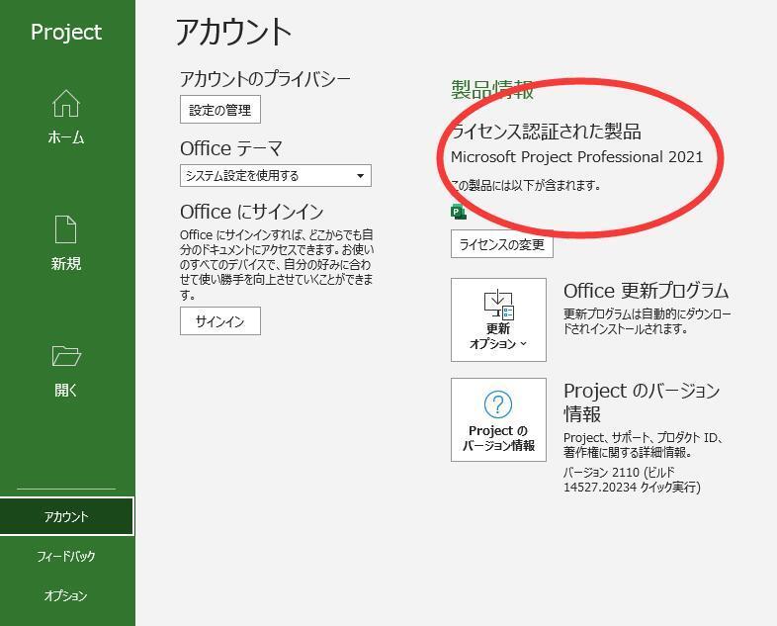
Task: Click the ライセンス認証された製品 text
Action: (x=546, y=132)
